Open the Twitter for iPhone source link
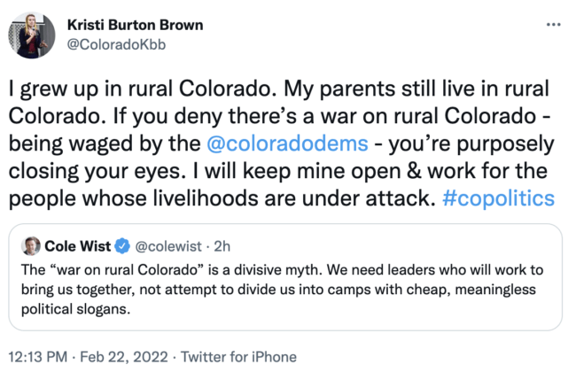The width and height of the screenshot is (576, 380). tap(239, 357)
